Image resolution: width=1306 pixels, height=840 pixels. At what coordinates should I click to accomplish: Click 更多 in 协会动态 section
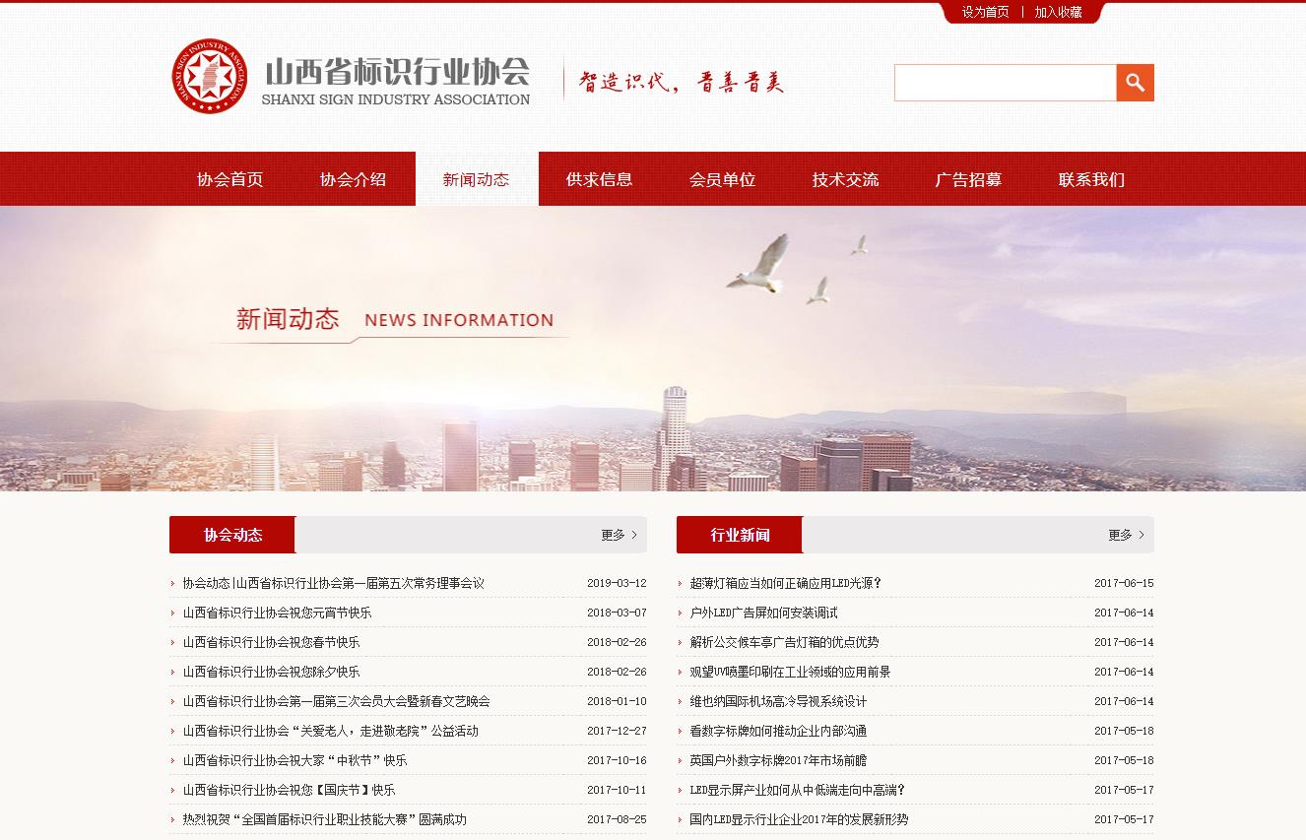(619, 535)
